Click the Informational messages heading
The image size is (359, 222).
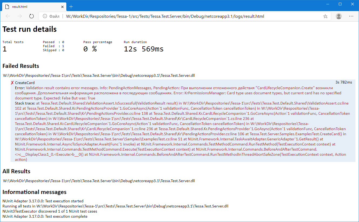[34, 192]
